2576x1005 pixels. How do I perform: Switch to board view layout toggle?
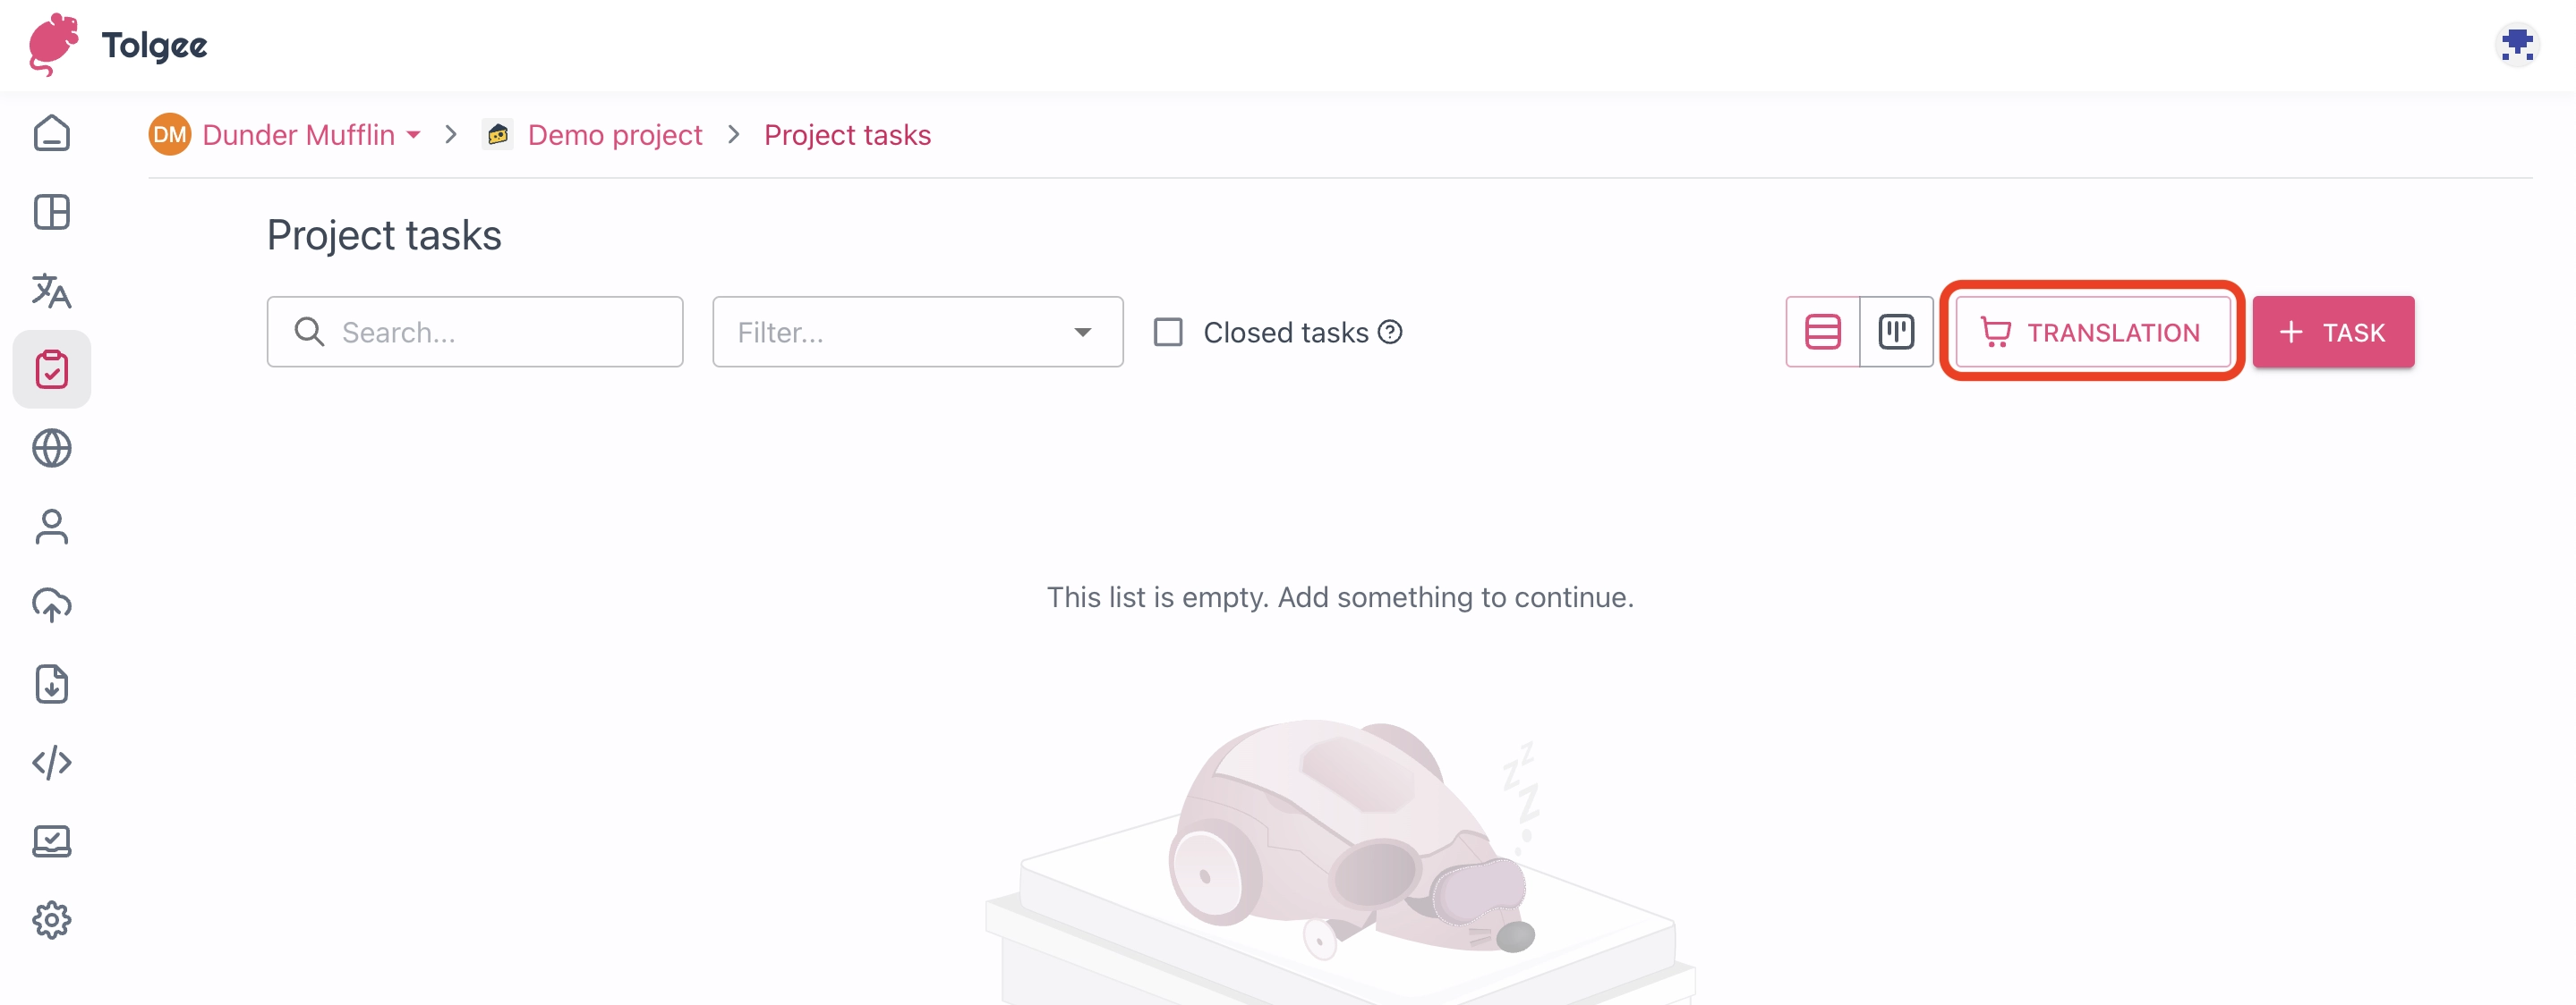point(1897,332)
